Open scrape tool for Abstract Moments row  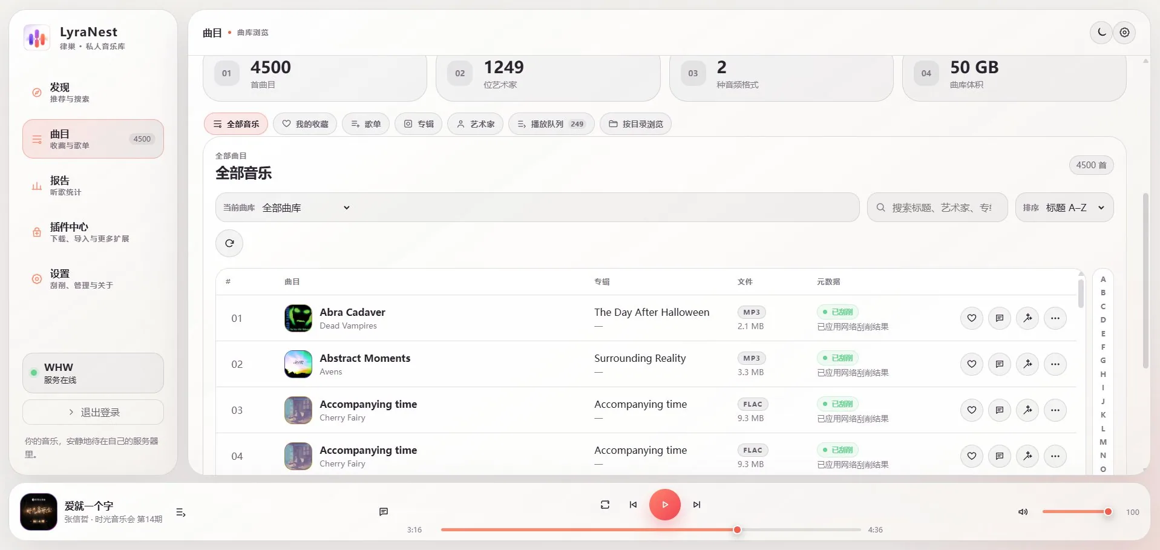1027,364
